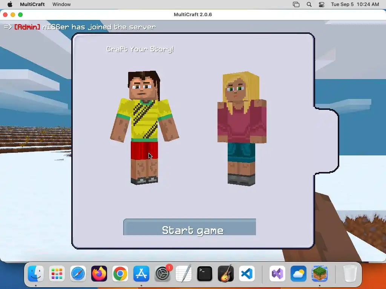Image resolution: width=386 pixels, height=289 pixels.
Task: Open Control Center in the menu bar
Action: 322,5
